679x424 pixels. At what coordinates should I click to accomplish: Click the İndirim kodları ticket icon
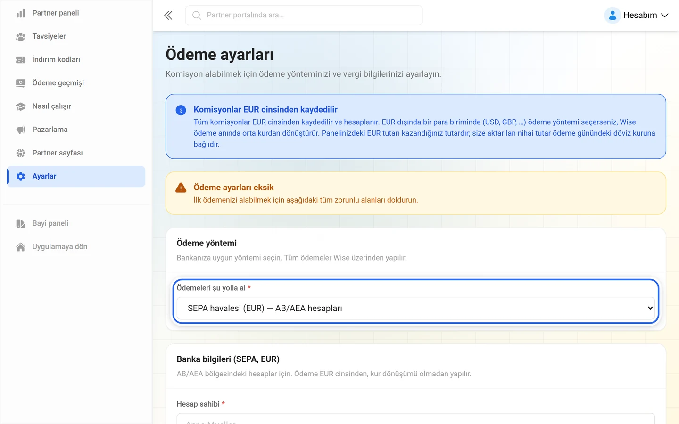[x=21, y=60]
